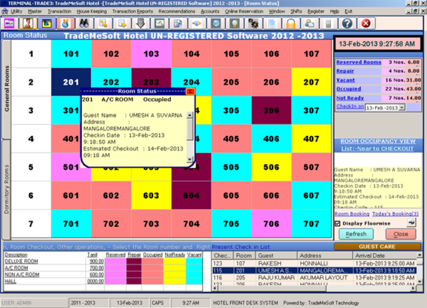Open the help question mark icon
The height and width of the screenshot is (308, 427).
347,23
